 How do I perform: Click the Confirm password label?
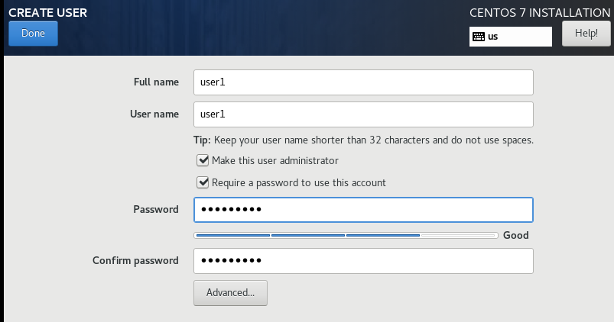pyautogui.click(x=135, y=261)
